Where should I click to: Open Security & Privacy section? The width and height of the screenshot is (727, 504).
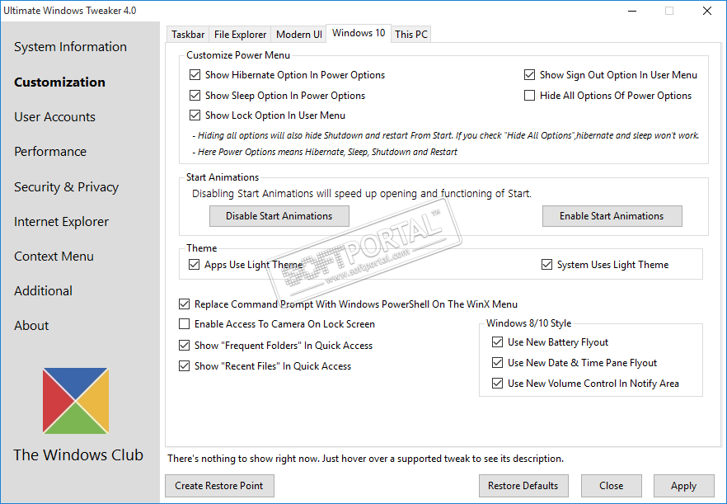coord(66,187)
